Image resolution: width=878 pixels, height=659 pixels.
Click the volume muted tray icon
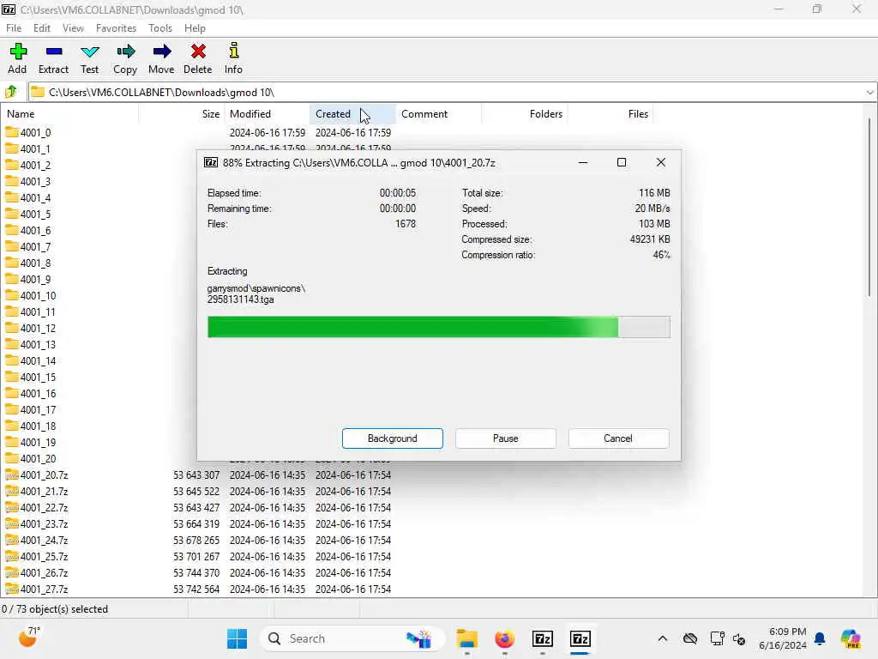tap(739, 638)
